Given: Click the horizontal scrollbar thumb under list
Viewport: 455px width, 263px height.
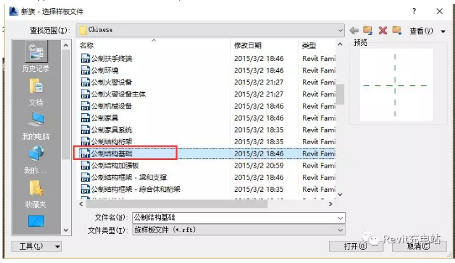Looking at the screenshot, I should click(176, 204).
